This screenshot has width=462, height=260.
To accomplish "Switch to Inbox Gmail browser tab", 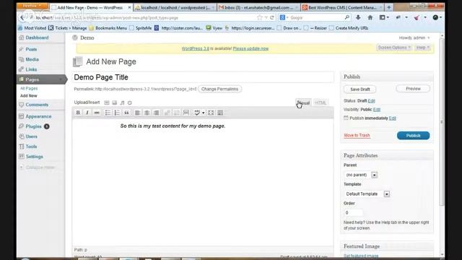I will click(258, 8).
